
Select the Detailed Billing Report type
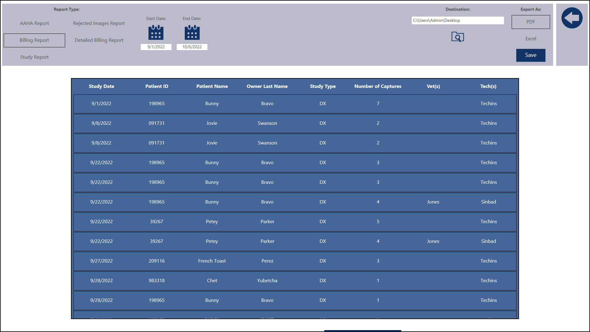[x=99, y=40]
